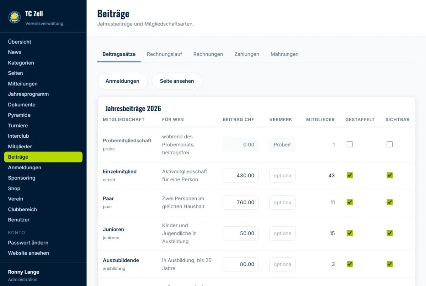Open Jahresprogramm page
Screen dimensions: 426x286
(x=28, y=94)
